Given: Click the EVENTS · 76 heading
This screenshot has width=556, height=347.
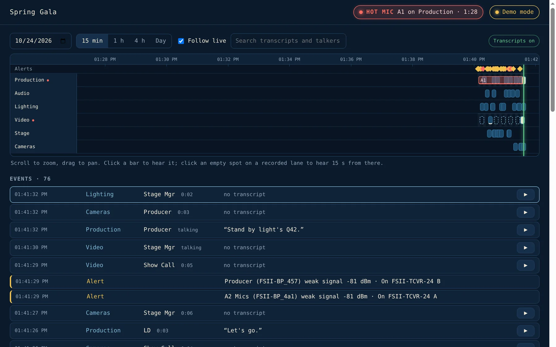Looking at the screenshot, I should [x=30, y=179].
